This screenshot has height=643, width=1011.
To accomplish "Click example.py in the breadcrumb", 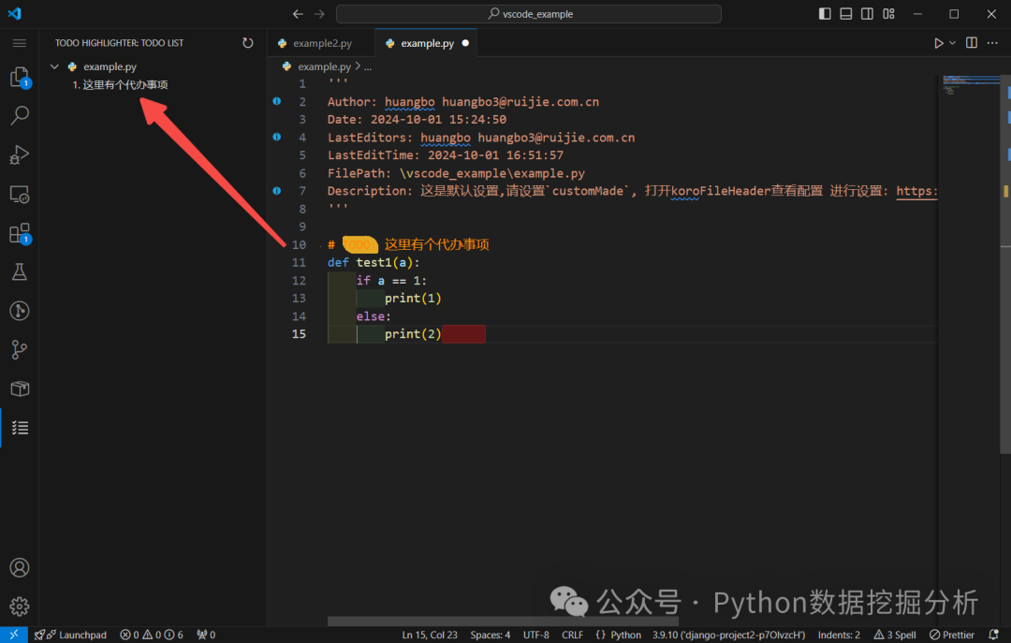I will (324, 66).
